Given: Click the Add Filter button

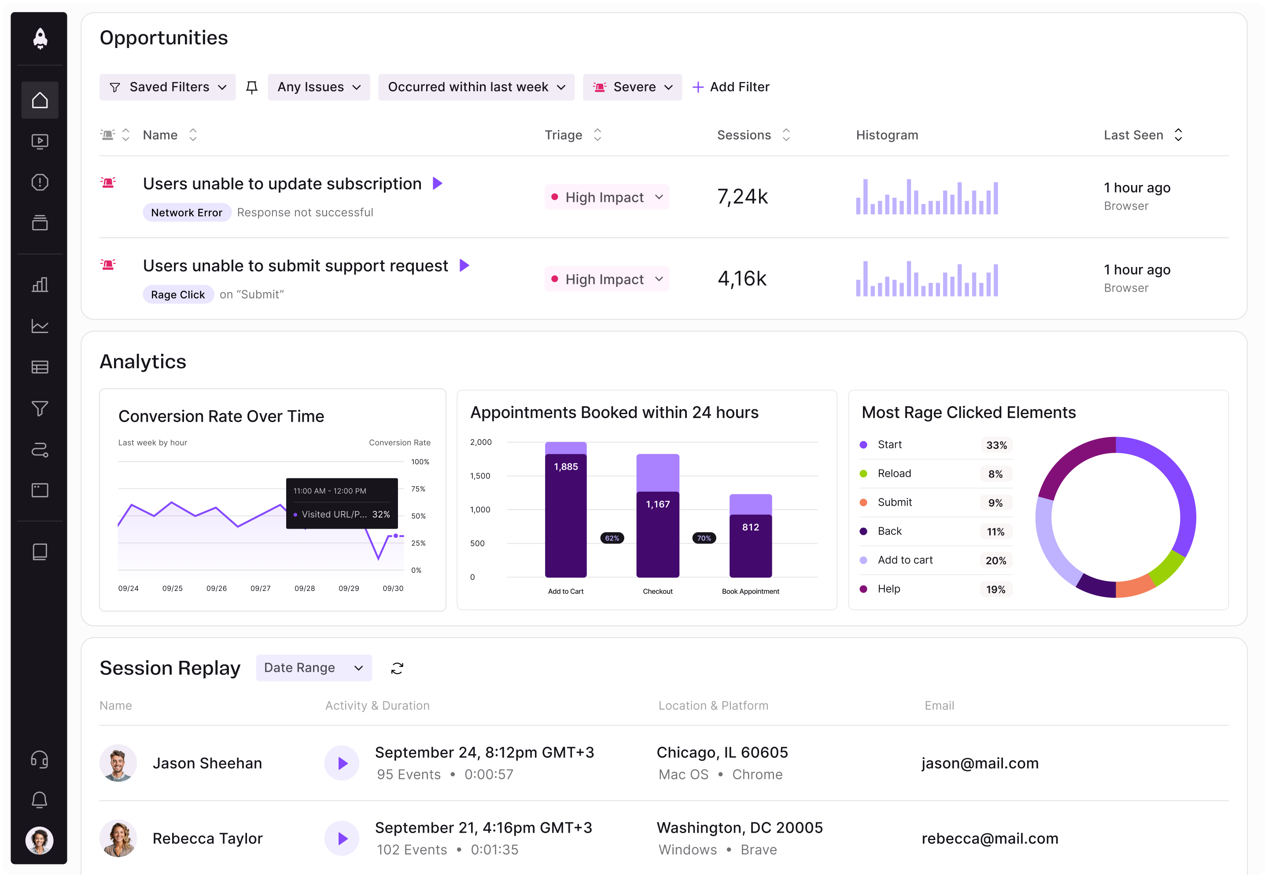Looking at the screenshot, I should coord(731,87).
